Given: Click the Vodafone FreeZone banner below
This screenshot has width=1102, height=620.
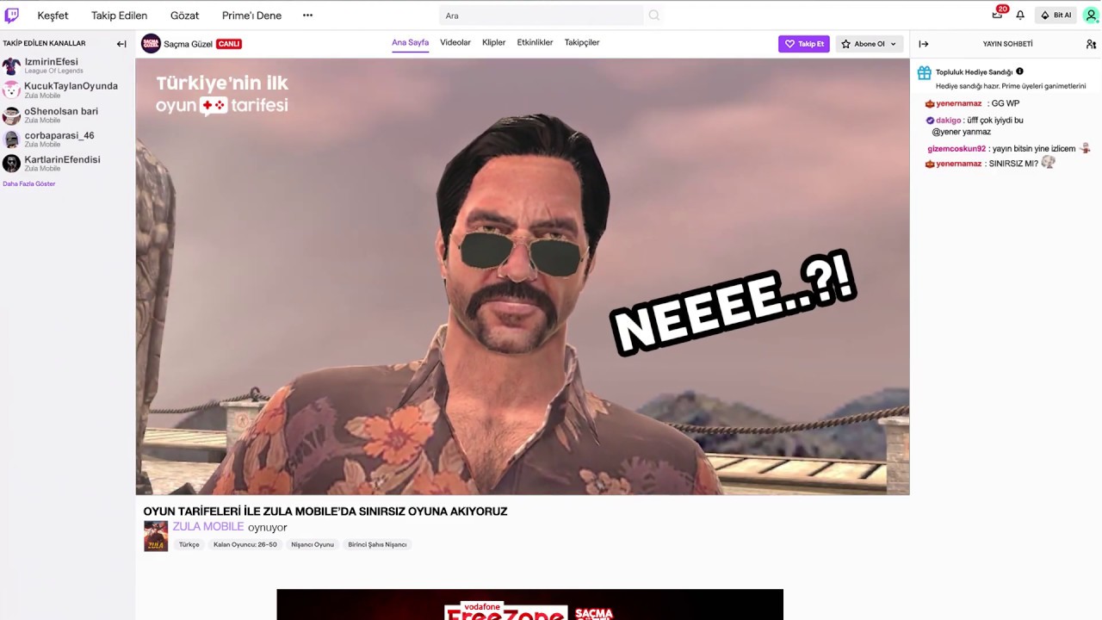Looking at the screenshot, I should pos(529,604).
